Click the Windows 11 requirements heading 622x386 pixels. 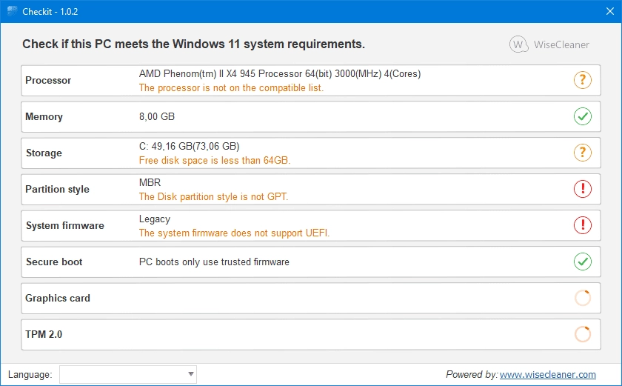click(x=193, y=44)
